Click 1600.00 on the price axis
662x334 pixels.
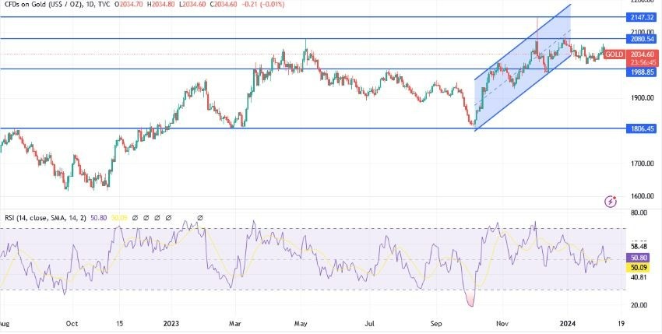click(643, 196)
